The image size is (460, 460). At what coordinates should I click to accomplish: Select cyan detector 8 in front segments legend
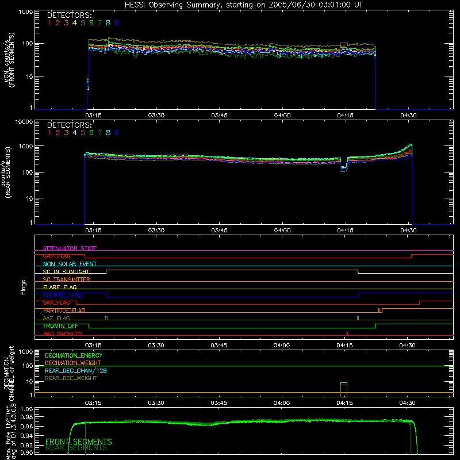coord(108,23)
